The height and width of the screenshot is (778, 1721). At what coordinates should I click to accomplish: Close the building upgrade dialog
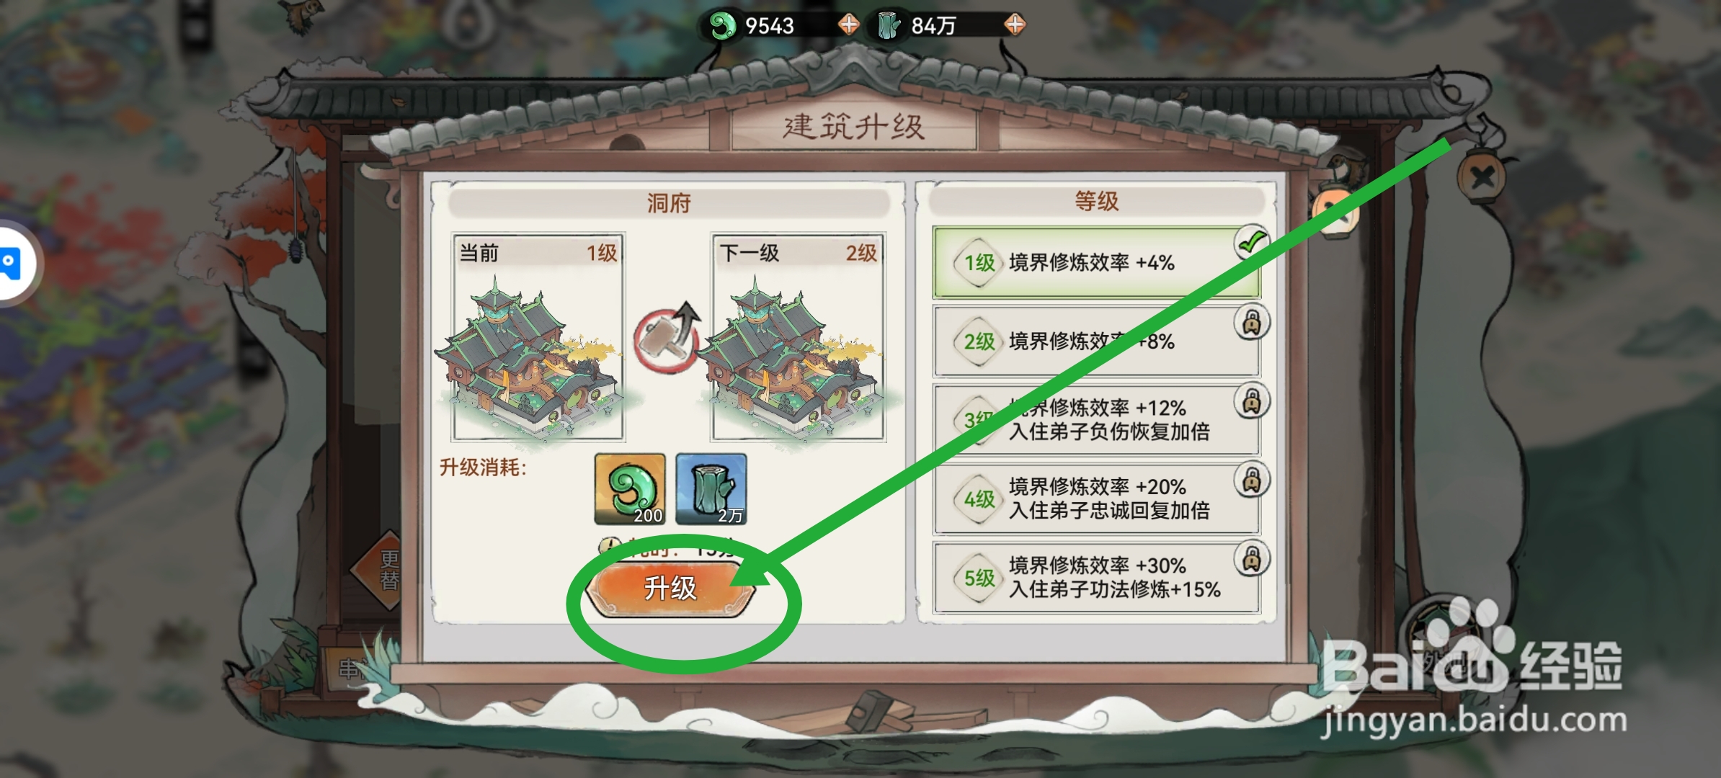1481,176
